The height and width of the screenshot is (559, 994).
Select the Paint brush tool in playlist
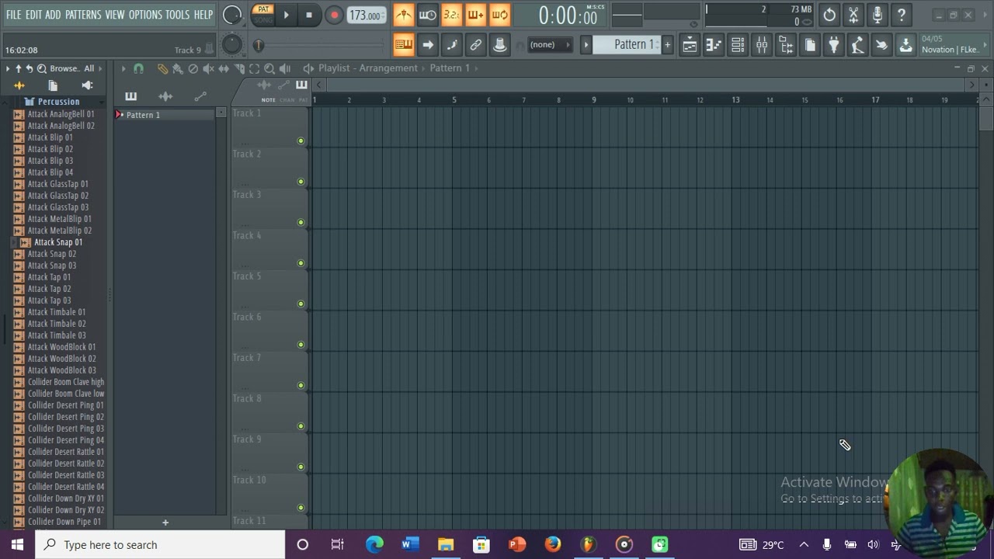coord(178,68)
